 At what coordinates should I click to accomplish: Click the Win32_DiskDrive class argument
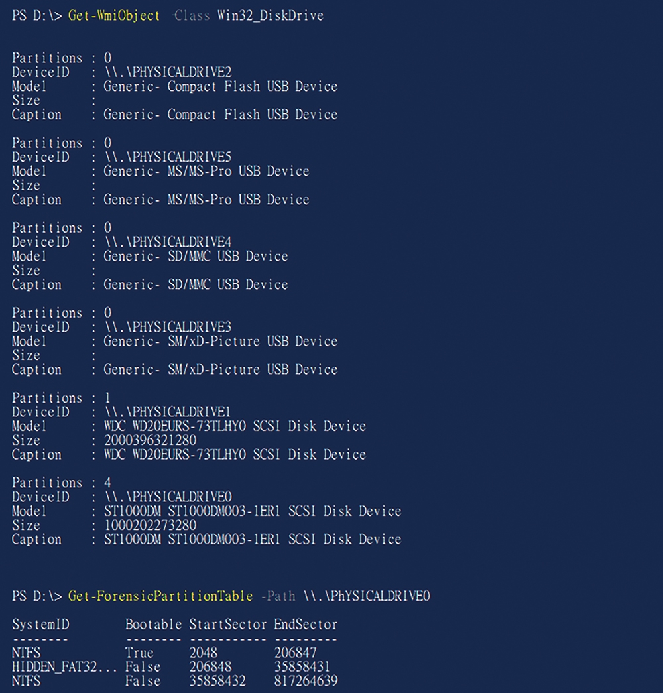coord(270,15)
